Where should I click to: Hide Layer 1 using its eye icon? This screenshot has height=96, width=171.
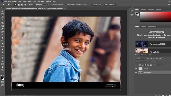click(136, 69)
